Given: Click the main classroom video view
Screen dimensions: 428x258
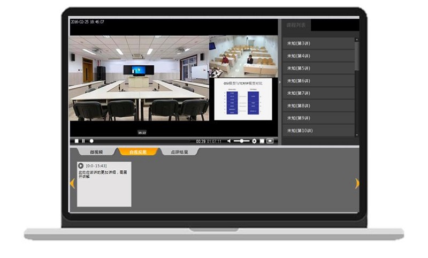Looking at the screenshot, I should pyautogui.click(x=139, y=78).
